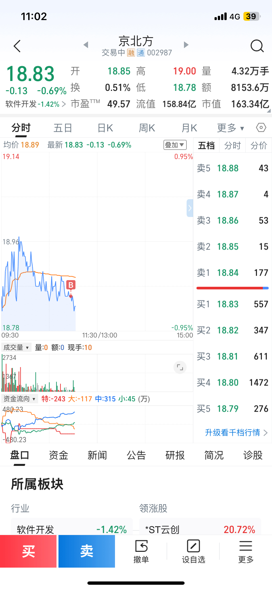Select 卖2 price 18.85 row
272x590 pixels.
233,247
